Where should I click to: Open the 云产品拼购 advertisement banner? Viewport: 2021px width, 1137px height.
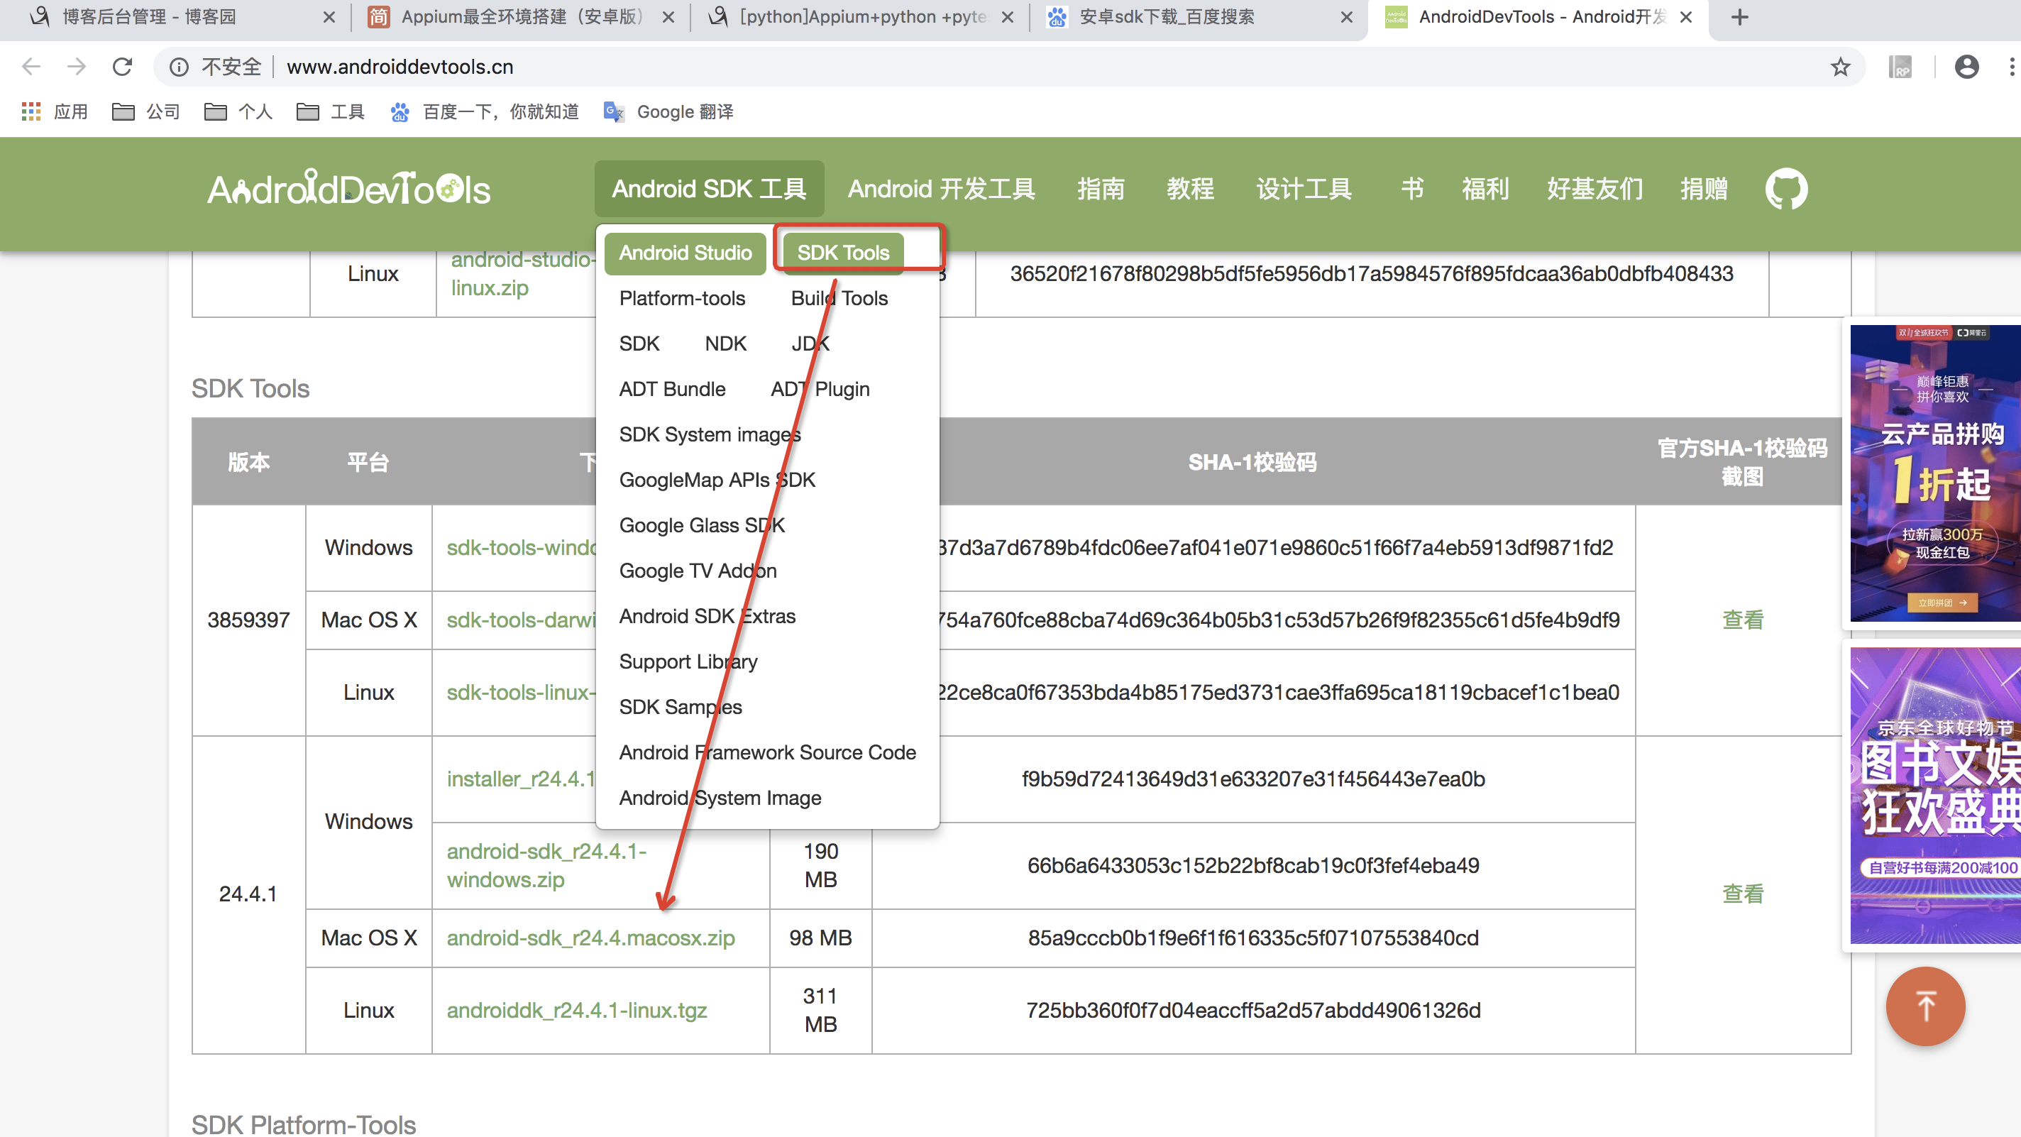(x=1934, y=473)
